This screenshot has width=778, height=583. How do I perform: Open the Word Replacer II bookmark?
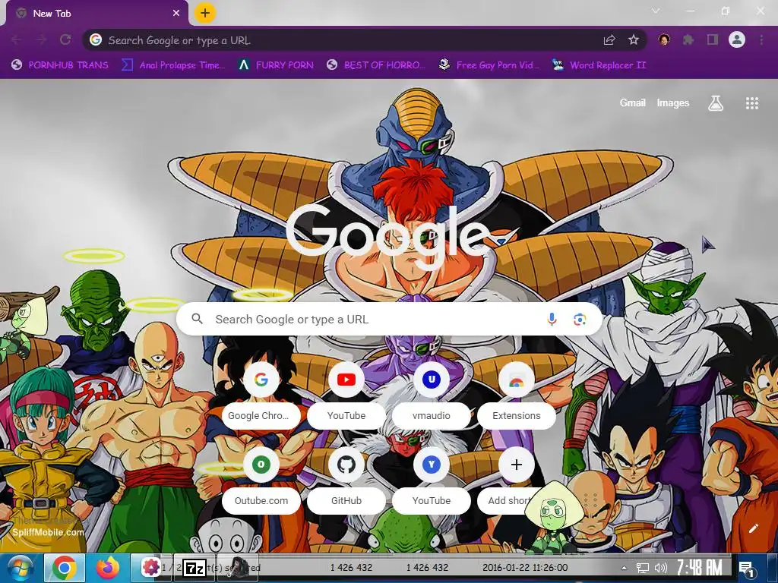[599, 65]
